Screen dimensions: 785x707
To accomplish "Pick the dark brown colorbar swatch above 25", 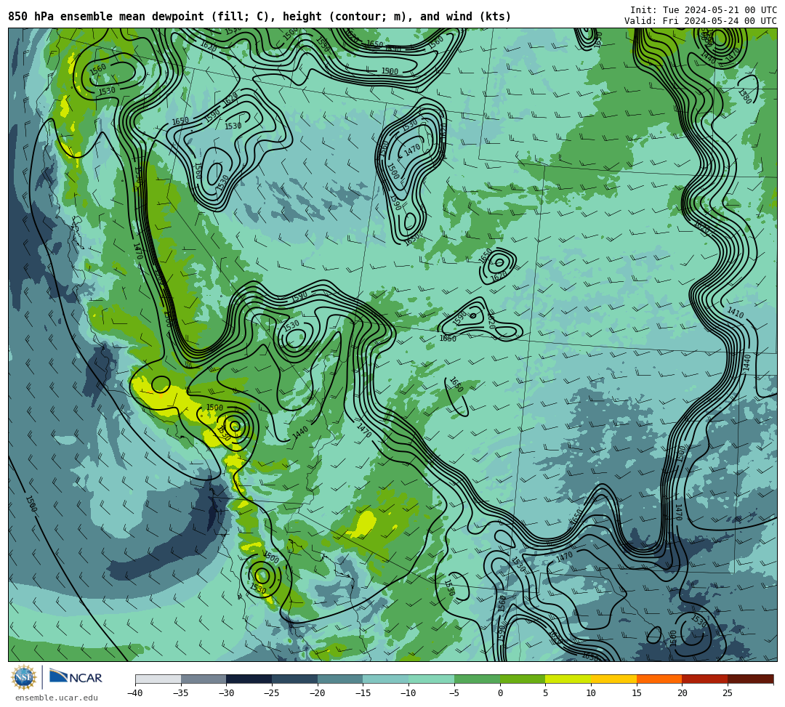I will pyautogui.click(x=750, y=679).
